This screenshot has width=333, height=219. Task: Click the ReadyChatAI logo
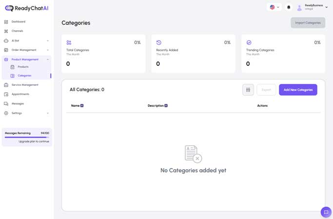click(x=27, y=8)
